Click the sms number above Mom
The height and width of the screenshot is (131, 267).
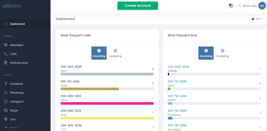coord(177,82)
